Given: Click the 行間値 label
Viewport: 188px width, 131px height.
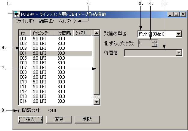Looking at the screenshot, I should (x=111, y=53).
